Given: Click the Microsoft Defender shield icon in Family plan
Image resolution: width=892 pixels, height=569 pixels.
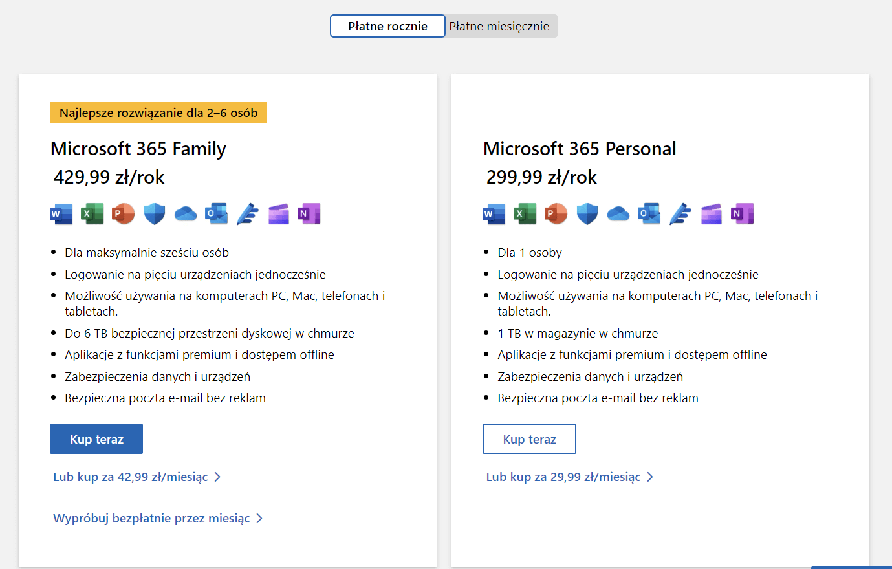Looking at the screenshot, I should [154, 213].
